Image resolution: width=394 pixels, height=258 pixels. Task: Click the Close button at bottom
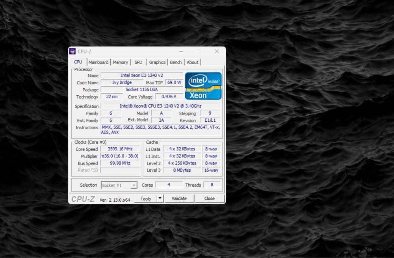209,199
